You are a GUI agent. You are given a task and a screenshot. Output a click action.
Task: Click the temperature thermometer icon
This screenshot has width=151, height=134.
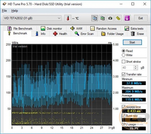68,18
